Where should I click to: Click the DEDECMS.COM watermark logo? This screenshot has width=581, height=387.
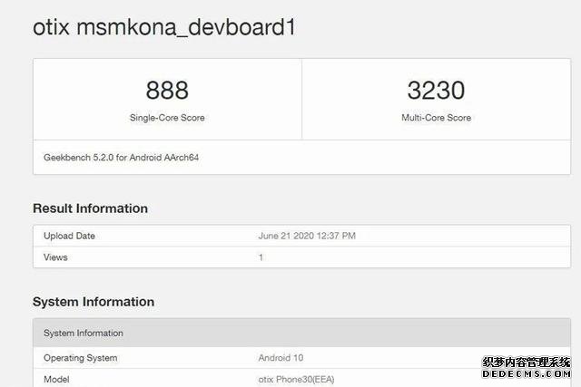[527, 373]
